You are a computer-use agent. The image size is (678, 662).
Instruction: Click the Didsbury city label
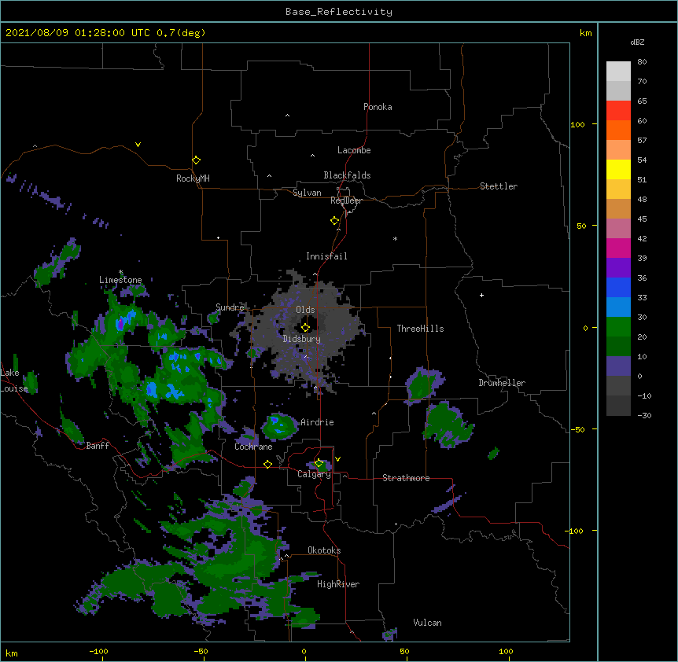coord(302,339)
